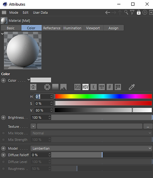Click the hue rainbow slider bar

(x=103, y=97)
